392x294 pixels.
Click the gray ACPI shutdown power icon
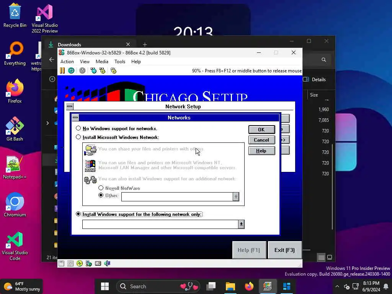point(82,70)
